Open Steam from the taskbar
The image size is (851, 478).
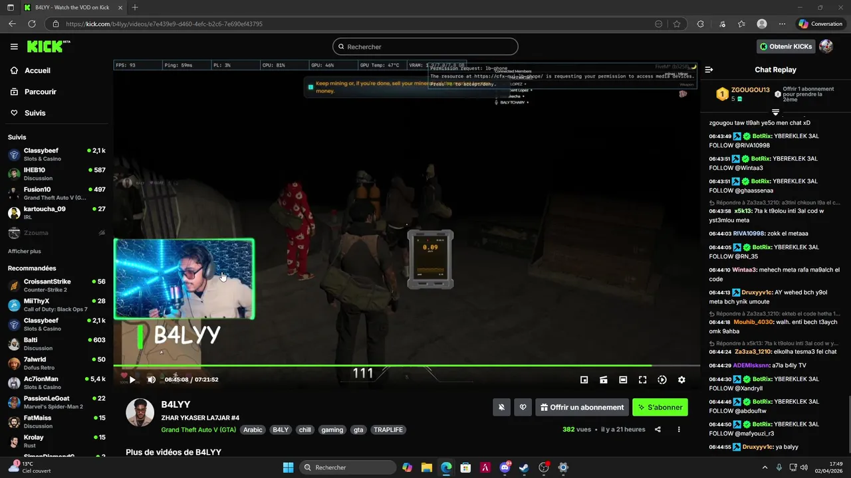coord(524,467)
